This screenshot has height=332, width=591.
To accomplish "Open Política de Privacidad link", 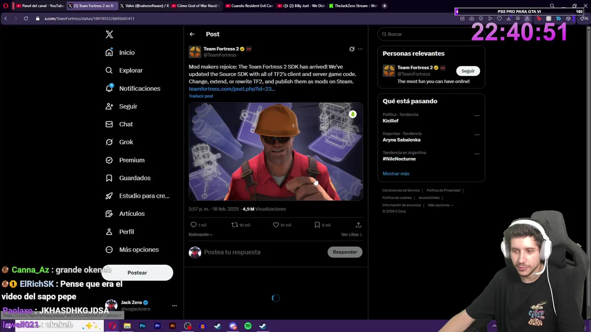I will point(443,190).
